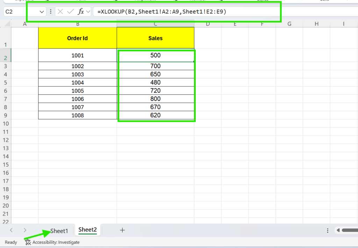Add a new sheet with plus button
This screenshot has width=358, height=248.
point(122,230)
